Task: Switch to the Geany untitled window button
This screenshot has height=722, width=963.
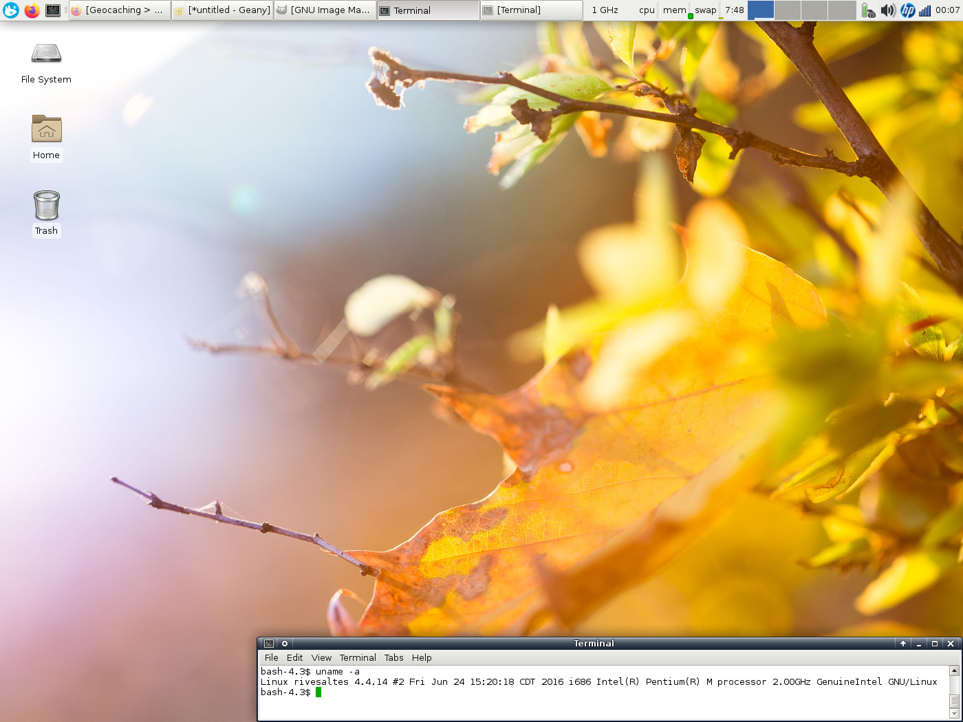Action: (x=222, y=10)
